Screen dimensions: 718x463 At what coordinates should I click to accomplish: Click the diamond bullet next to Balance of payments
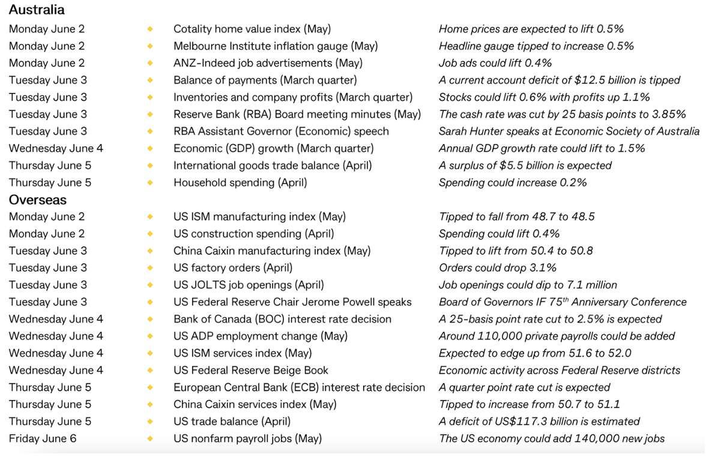(150, 80)
